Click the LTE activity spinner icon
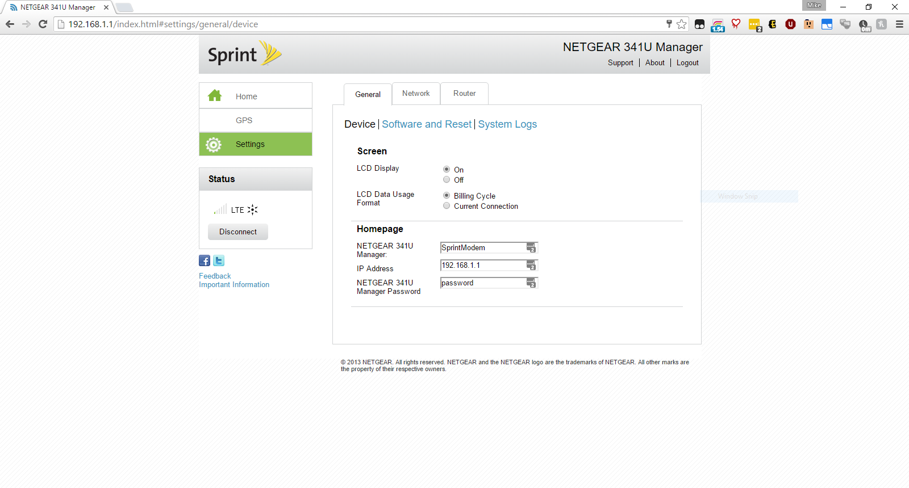Image resolution: width=909 pixels, height=488 pixels. coord(253,209)
